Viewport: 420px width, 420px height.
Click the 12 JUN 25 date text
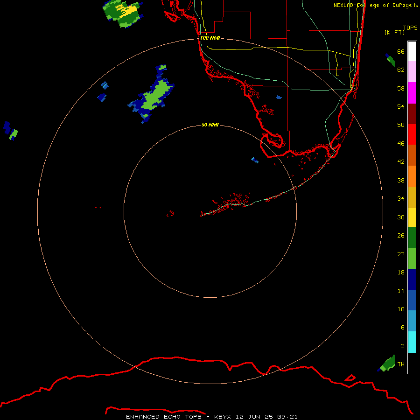point(254,417)
